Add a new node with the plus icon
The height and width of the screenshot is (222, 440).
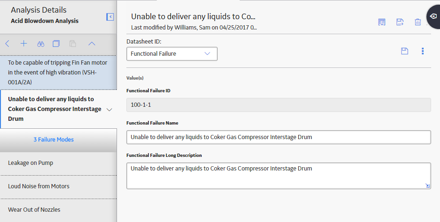click(24, 44)
